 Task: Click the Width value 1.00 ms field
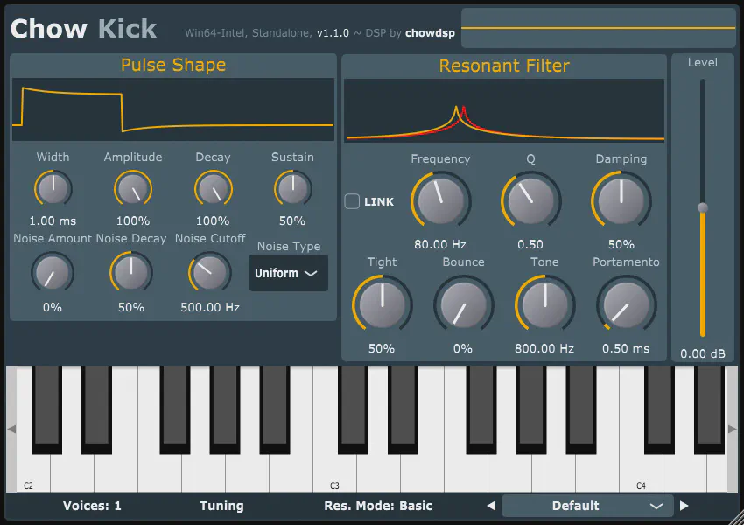(53, 220)
